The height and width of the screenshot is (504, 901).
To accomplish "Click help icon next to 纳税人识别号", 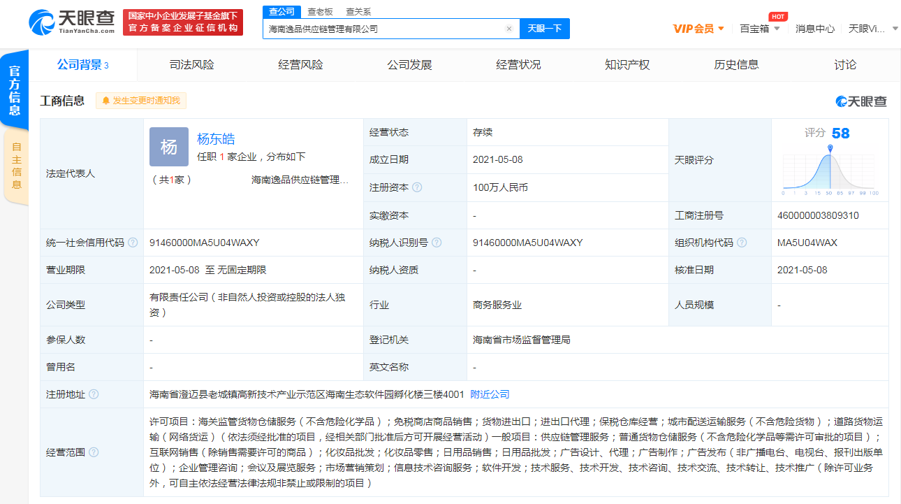I will coord(437,243).
